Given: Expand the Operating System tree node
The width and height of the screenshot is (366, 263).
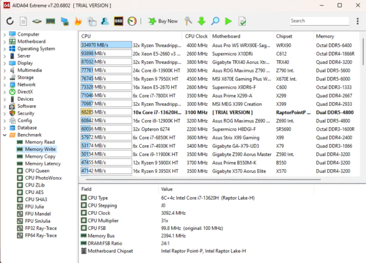Looking at the screenshot, I should pyautogui.click(x=4, y=49).
